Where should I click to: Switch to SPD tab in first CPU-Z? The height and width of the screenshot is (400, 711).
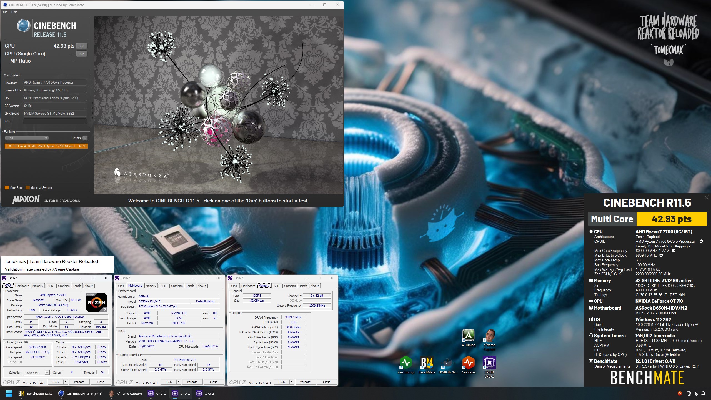coord(50,286)
